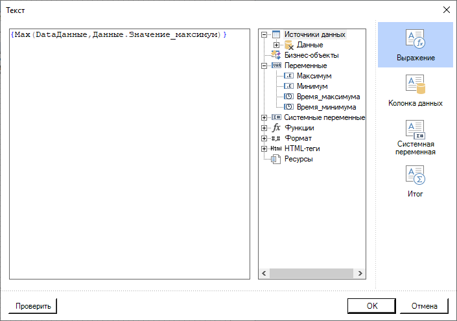Select the HTML-теги tree label
The image size is (457, 321).
tap(302, 149)
